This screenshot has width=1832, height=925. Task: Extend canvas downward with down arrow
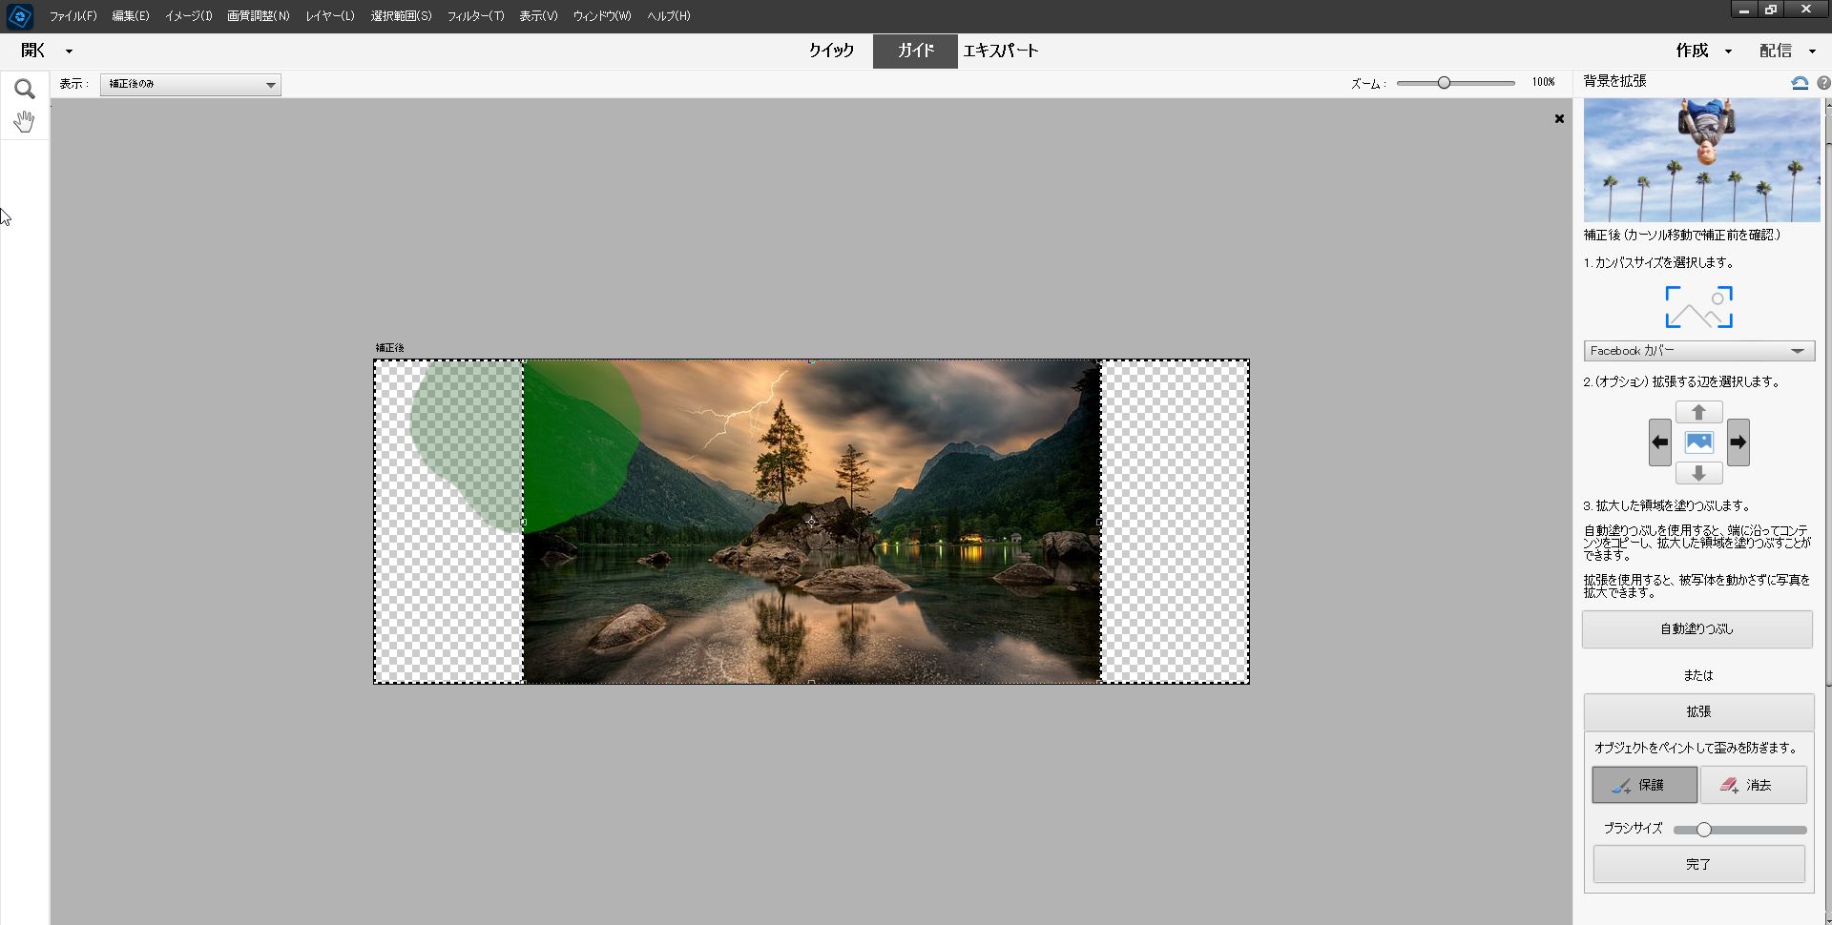point(1698,473)
